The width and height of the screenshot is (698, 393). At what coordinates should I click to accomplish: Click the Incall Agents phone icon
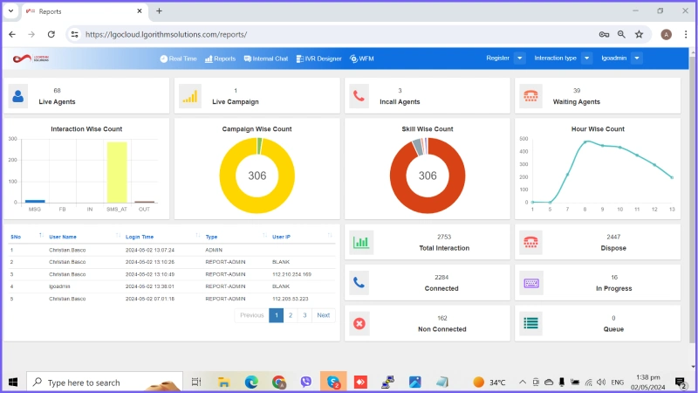tap(359, 96)
